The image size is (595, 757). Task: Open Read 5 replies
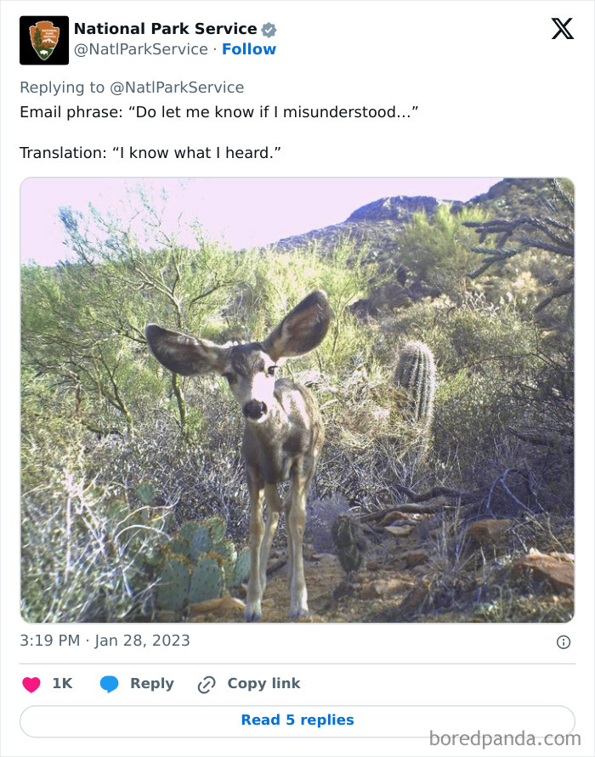[297, 720]
